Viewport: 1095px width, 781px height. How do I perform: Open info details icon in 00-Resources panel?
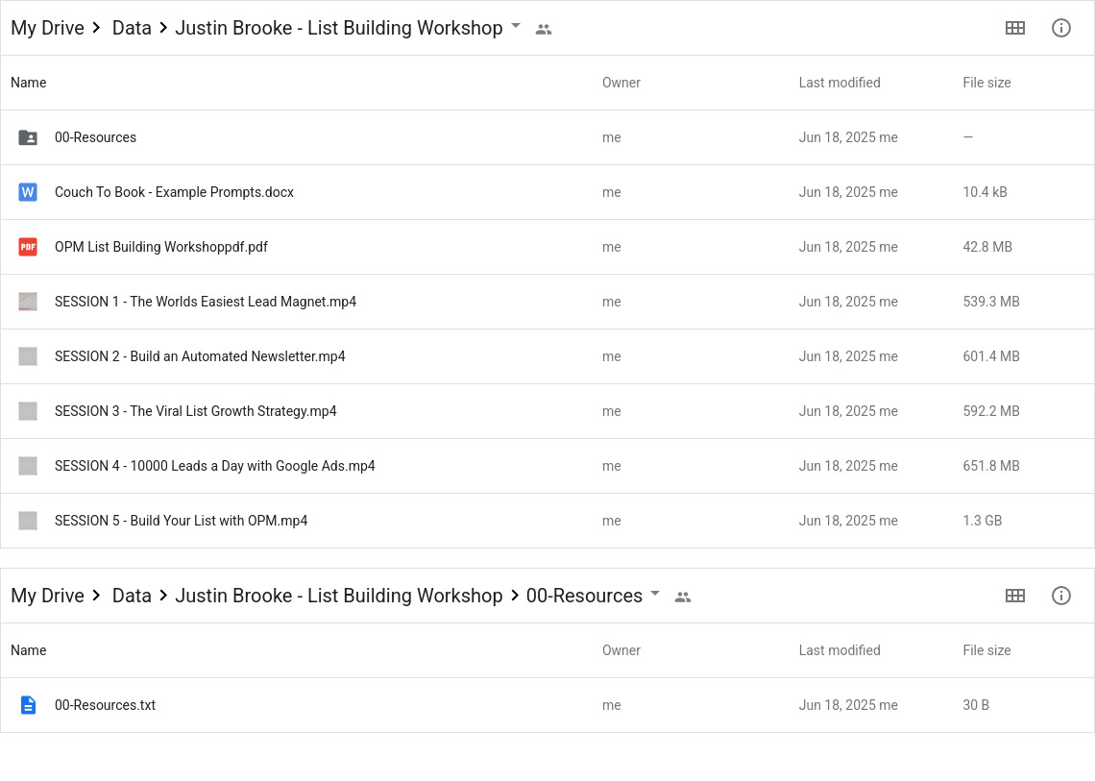(1060, 596)
